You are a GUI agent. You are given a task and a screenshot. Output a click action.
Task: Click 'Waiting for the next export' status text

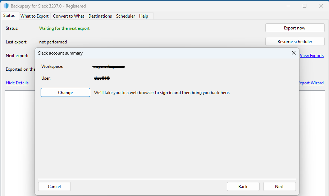tap(64, 28)
